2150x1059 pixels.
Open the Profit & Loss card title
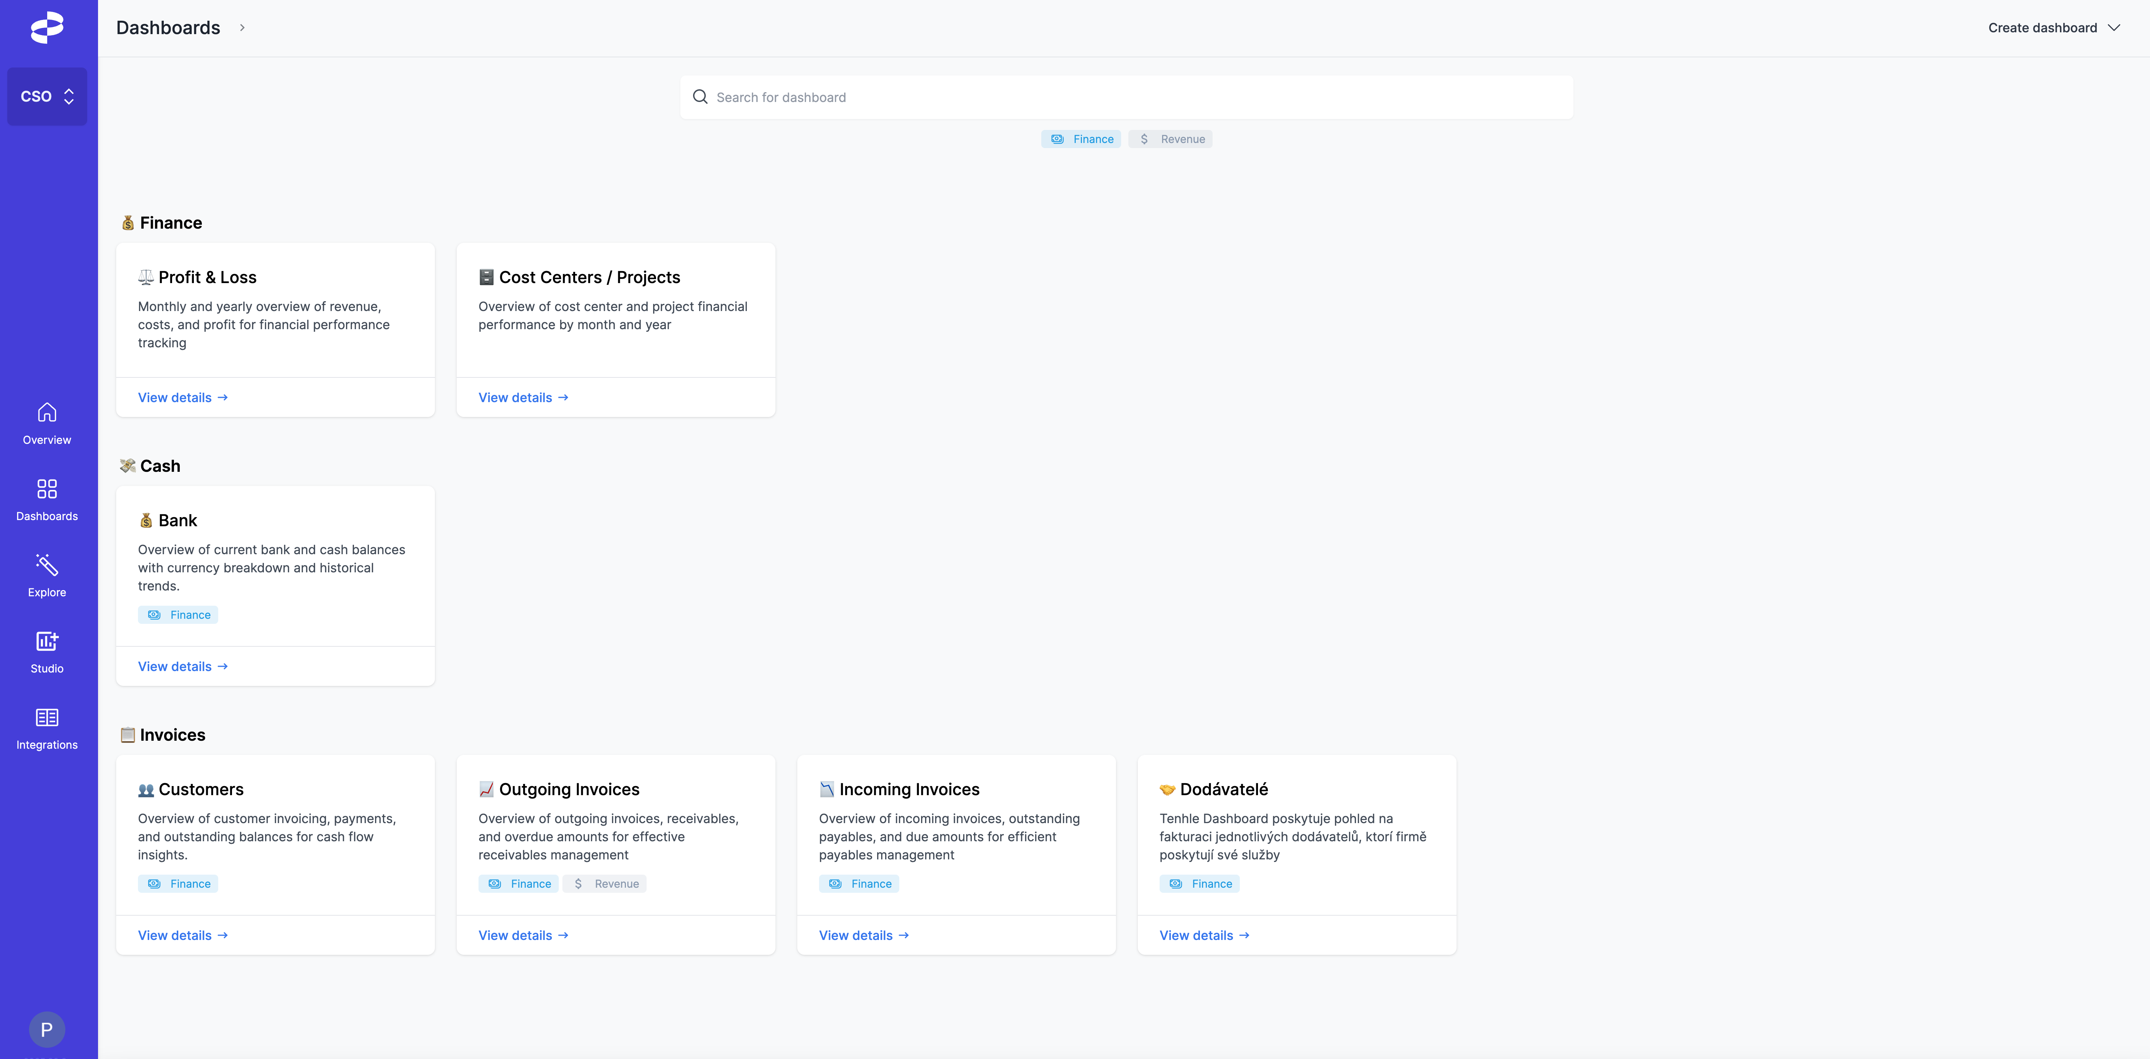point(207,277)
